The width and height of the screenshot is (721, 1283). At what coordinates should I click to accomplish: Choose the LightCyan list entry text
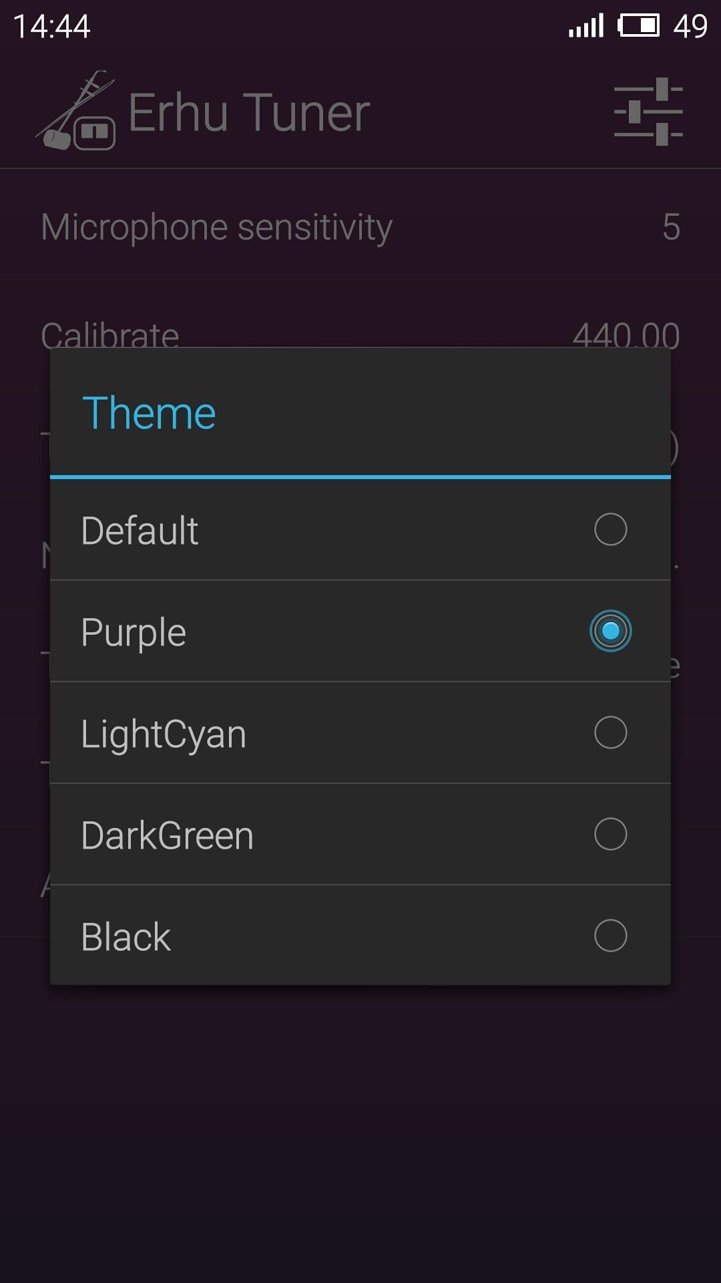[164, 734]
